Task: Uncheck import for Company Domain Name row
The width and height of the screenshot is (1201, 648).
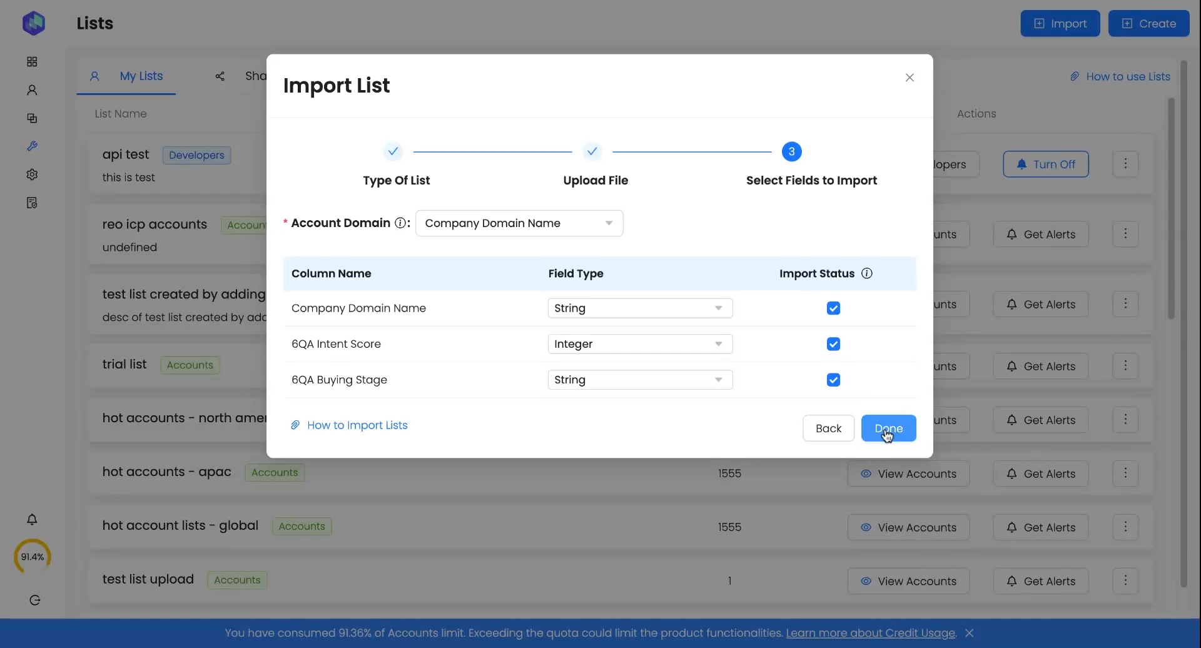Action: 833,308
